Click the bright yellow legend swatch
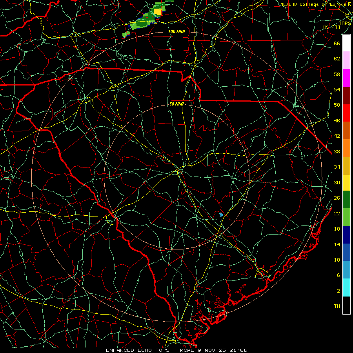 coord(346,183)
